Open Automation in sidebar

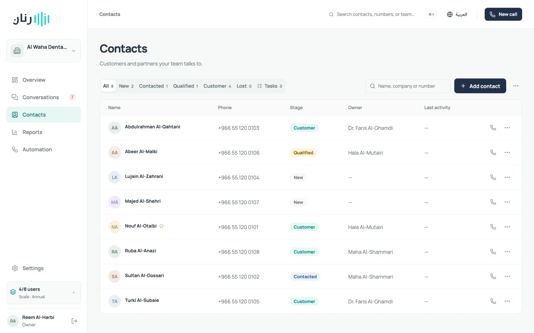click(x=43, y=150)
